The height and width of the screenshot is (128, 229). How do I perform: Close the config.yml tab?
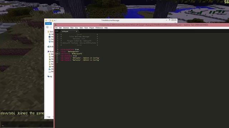point(77,31)
